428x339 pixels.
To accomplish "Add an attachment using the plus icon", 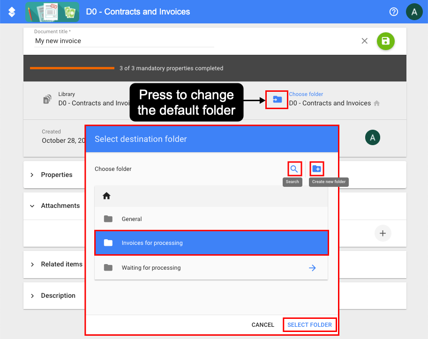I will tap(383, 233).
